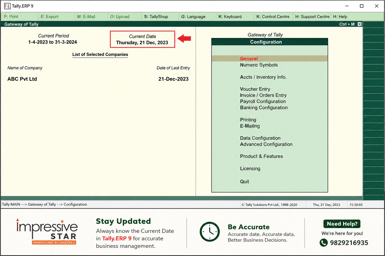Click company name ABC Pvt Ltd

[22, 79]
